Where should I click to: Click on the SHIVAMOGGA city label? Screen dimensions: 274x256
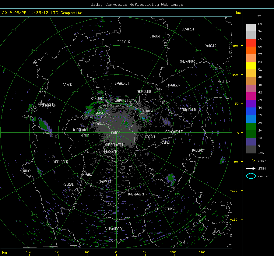click(114, 229)
